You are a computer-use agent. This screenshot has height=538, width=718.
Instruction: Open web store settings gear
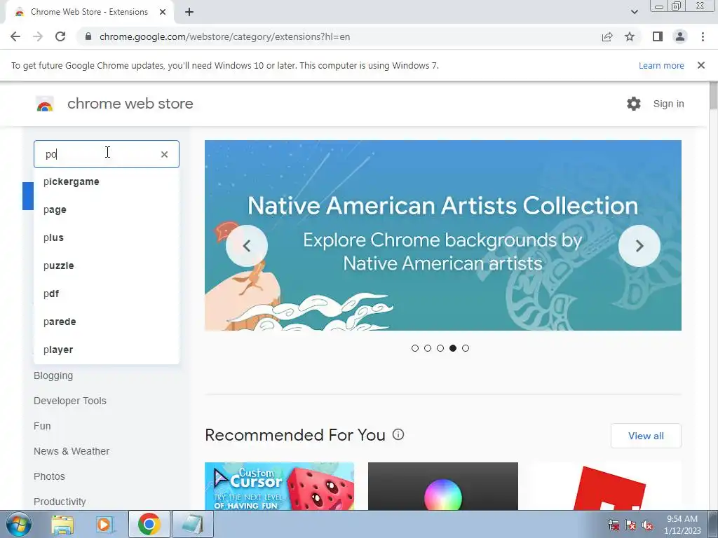(x=634, y=104)
